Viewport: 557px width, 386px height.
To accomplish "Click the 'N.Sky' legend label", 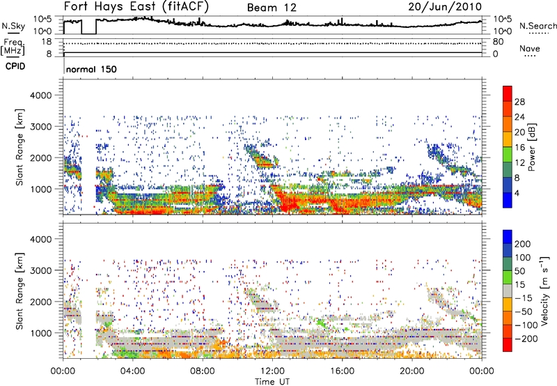I will (13, 26).
